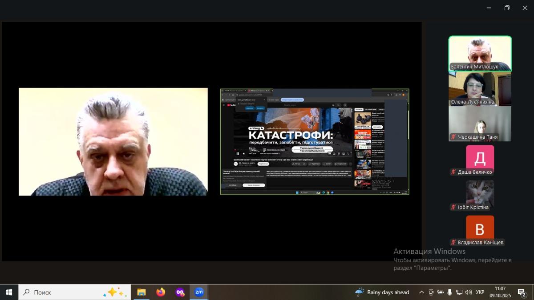The image size is (534, 300).
Task: Click Владислав Каніщев's orange avatar tile
Action: pyautogui.click(x=480, y=228)
